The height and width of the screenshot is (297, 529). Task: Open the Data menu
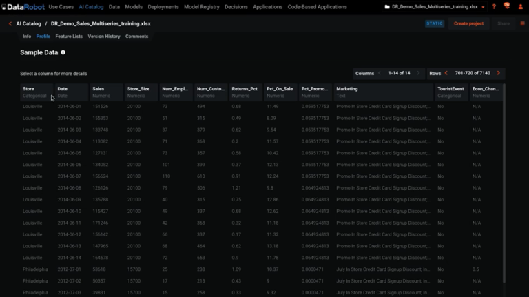114,7
